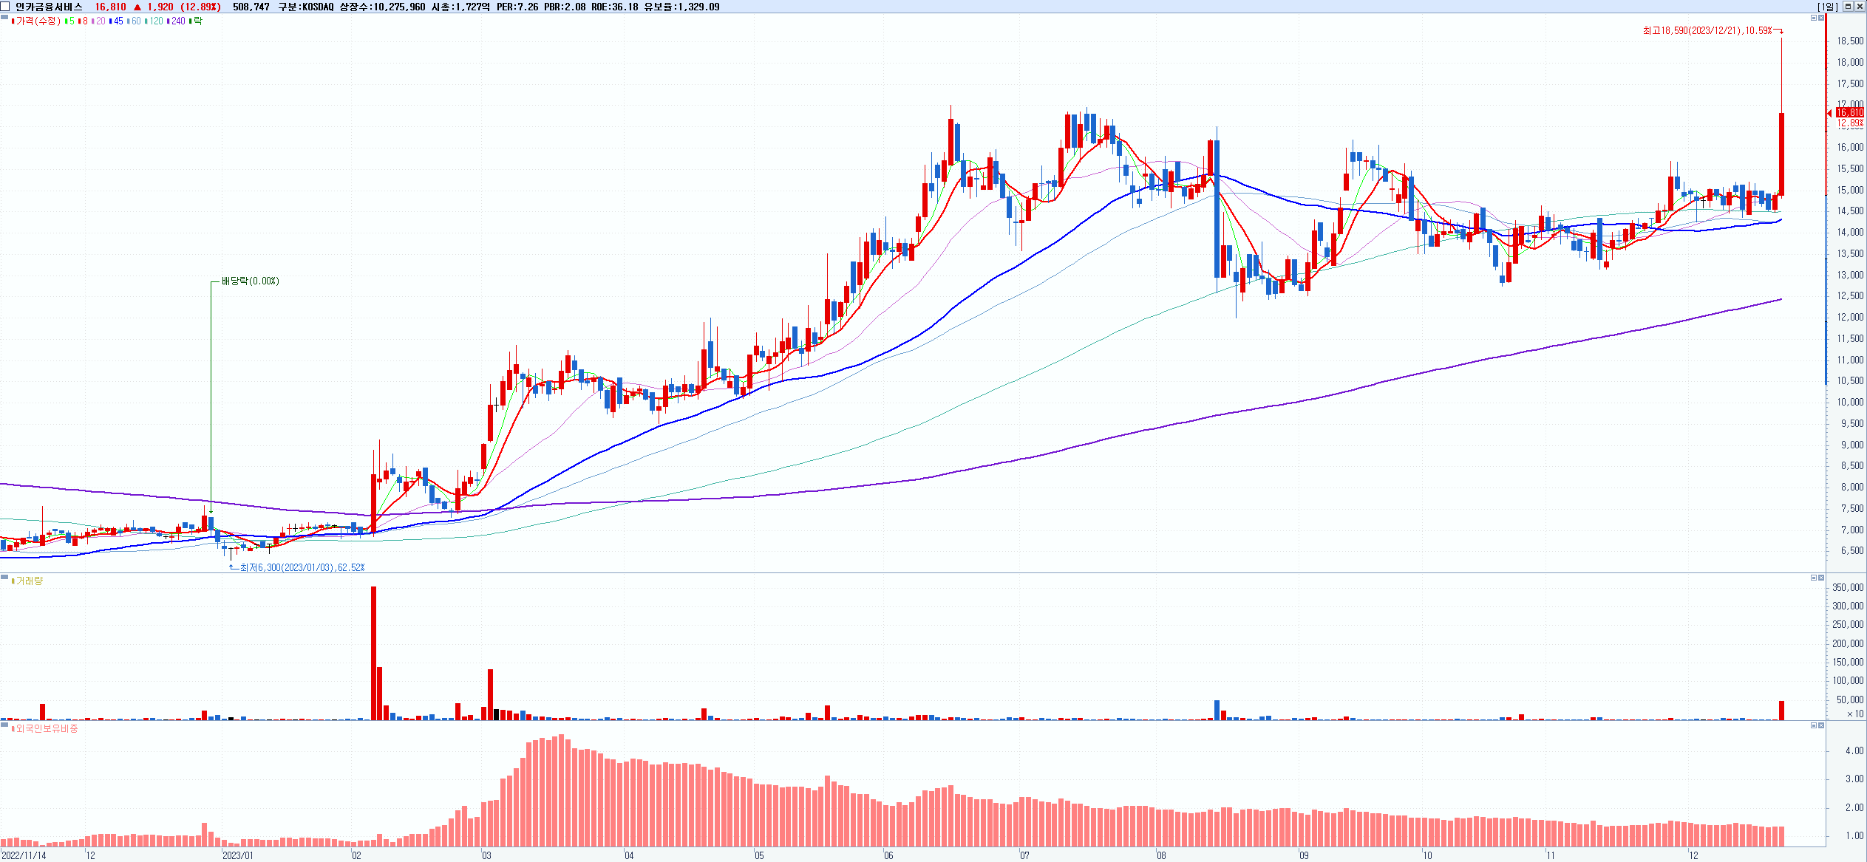Close the 거래량 volume pane
Viewport: 1867px width, 862px height.
coord(1821,578)
